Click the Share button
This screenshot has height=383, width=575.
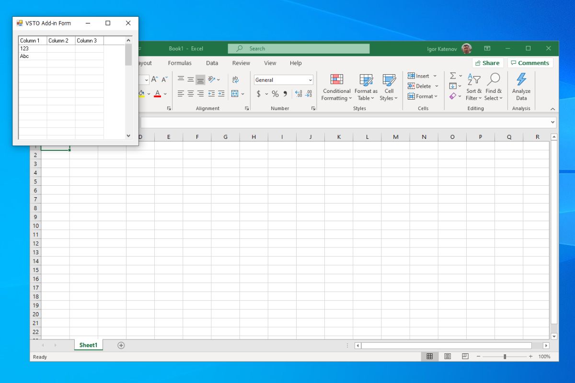pos(487,63)
